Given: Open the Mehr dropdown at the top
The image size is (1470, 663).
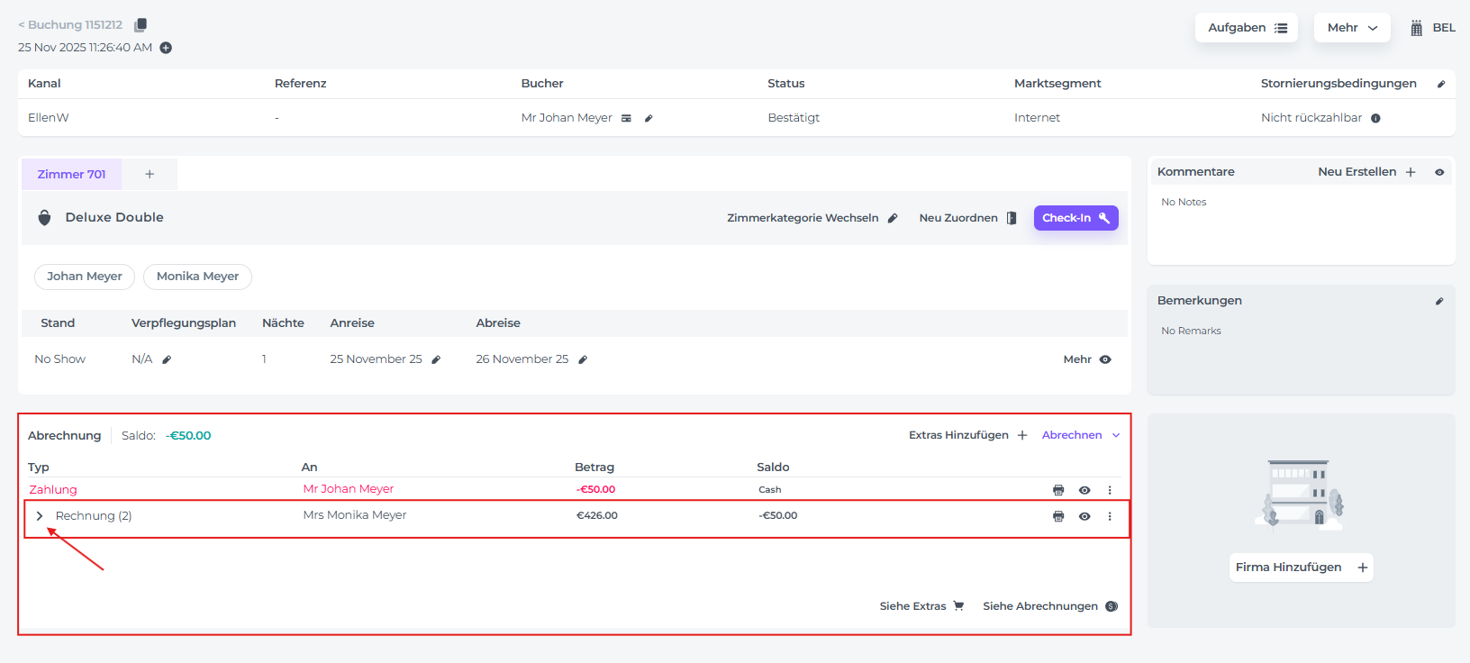Looking at the screenshot, I should 1351,28.
